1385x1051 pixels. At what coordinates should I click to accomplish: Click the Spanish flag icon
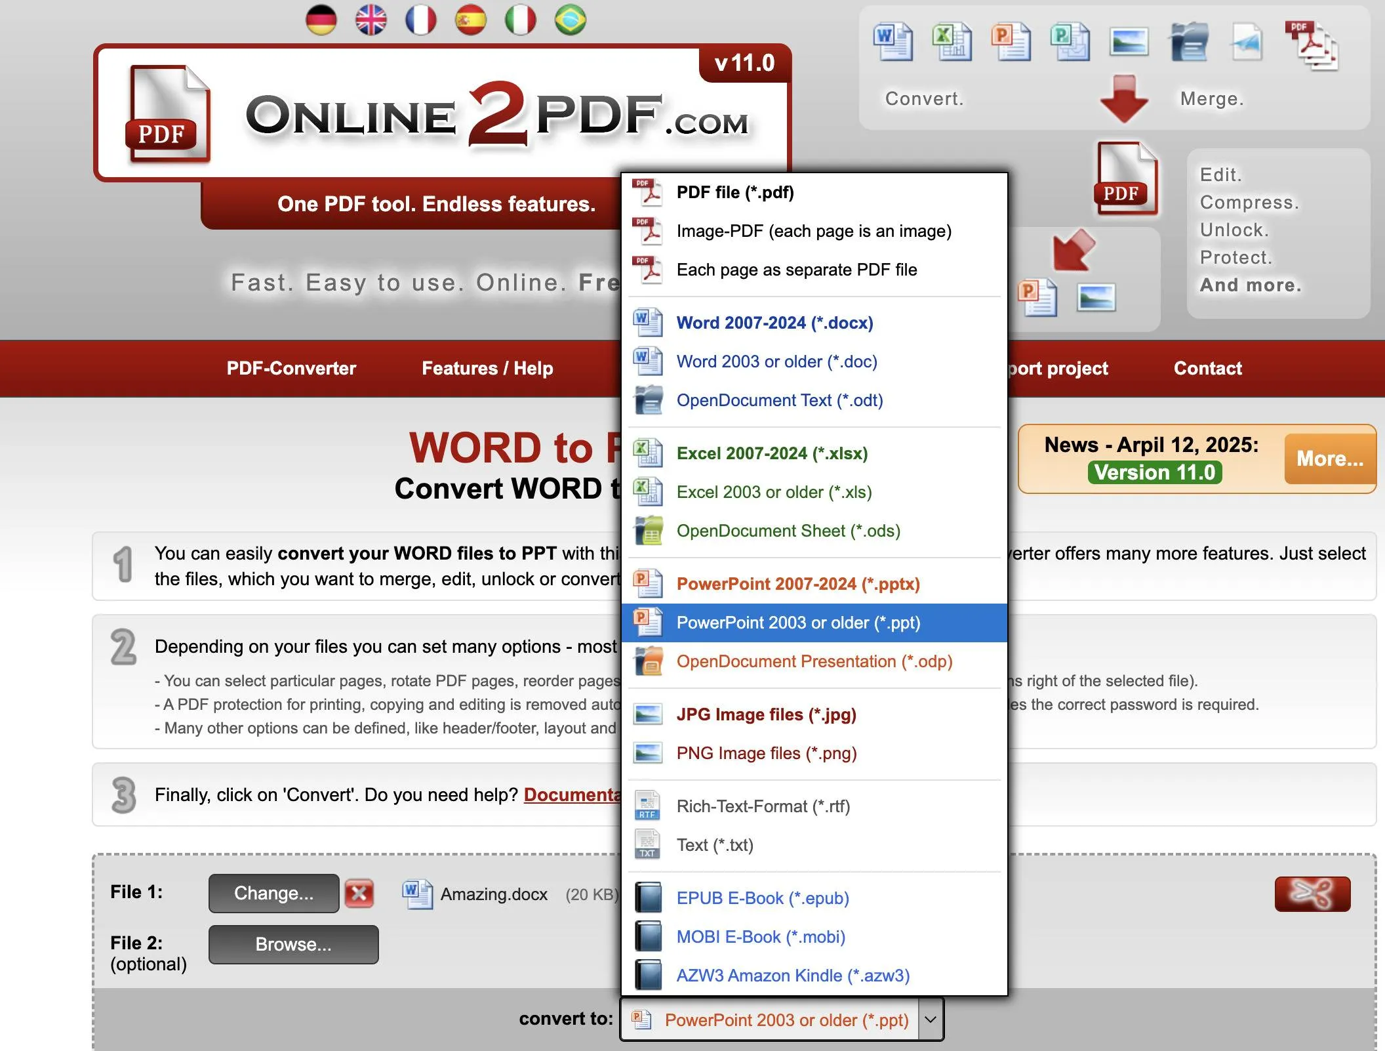point(471,20)
